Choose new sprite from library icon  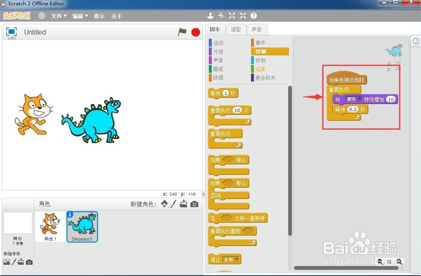[x=164, y=204]
